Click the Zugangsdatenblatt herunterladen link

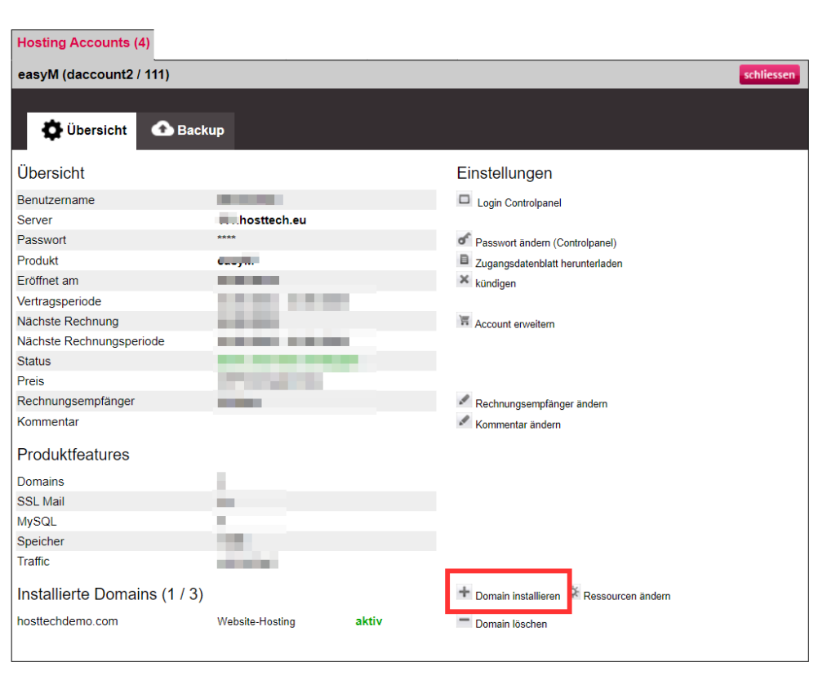(x=549, y=264)
